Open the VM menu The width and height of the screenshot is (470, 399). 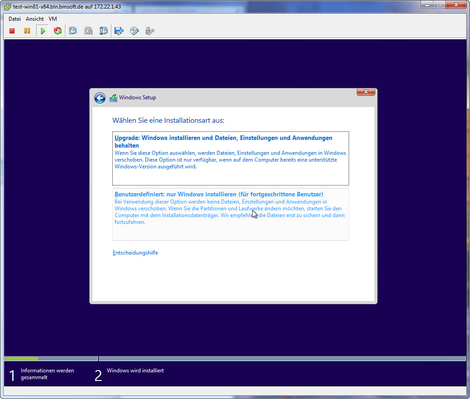(x=53, y=19)
